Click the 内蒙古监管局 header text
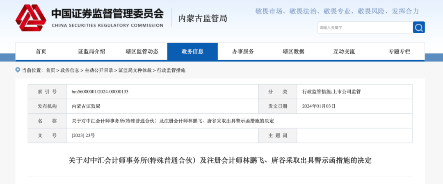The height and width of the screenshot is (184, 443). pos(203,18)
